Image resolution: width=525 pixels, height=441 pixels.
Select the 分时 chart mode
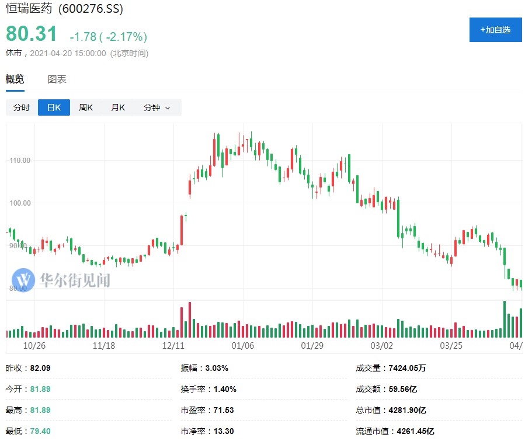click(x=22, y=107)
